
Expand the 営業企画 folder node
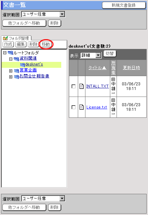[11, 71]
